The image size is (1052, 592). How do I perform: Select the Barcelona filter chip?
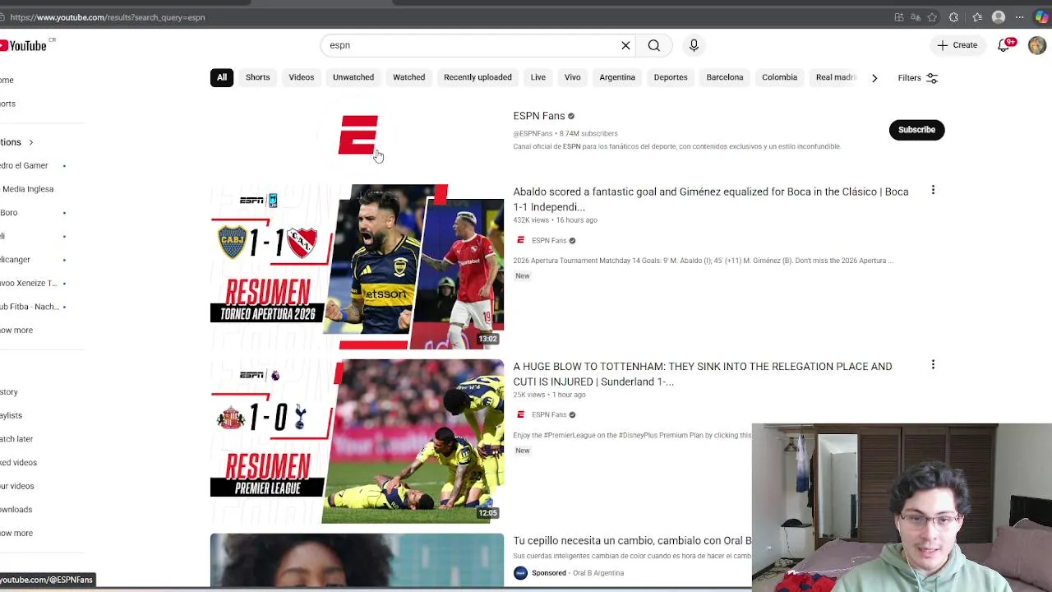point(725,77)
